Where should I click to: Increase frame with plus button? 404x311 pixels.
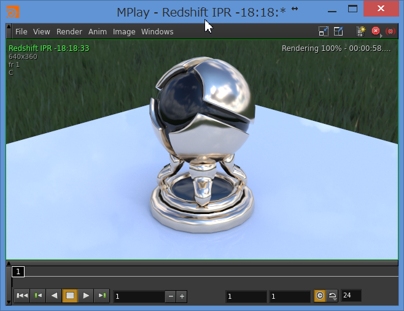[x=182, y=296]
